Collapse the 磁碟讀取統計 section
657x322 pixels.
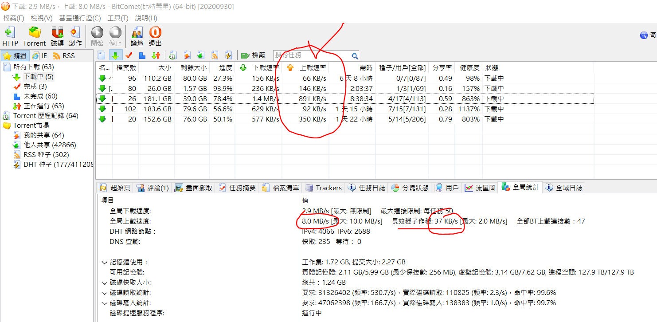(x=104, y=293)
